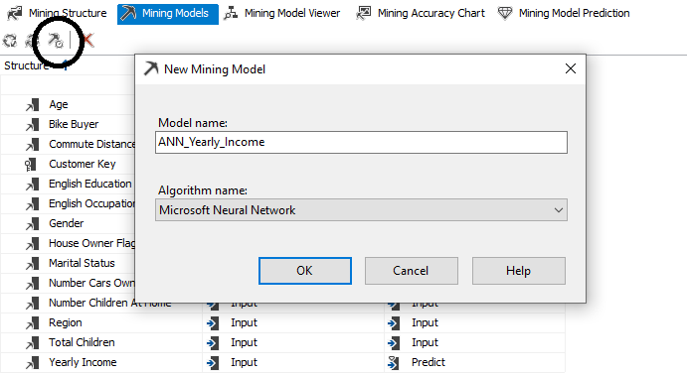Click first Input arrow icon in Yearly Income row

[x=213, y=363]
